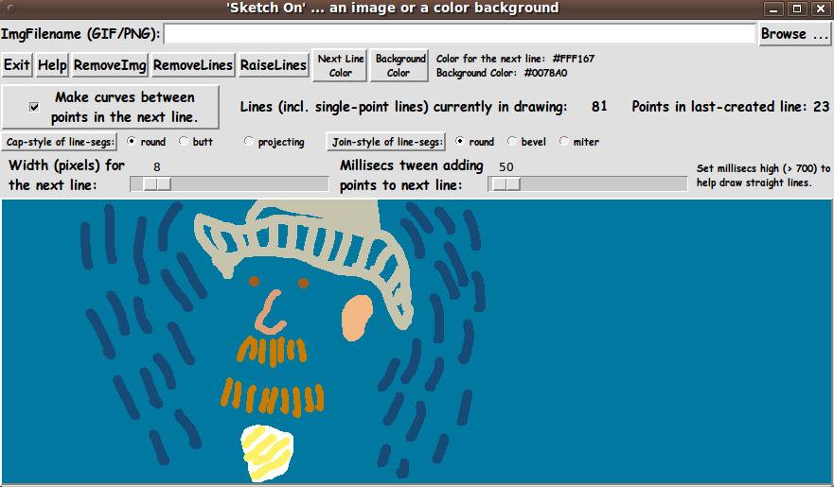Minimize the Sketch On window
Screen dimensions: 834x487
pyautogui.click(x=773, y=9)
